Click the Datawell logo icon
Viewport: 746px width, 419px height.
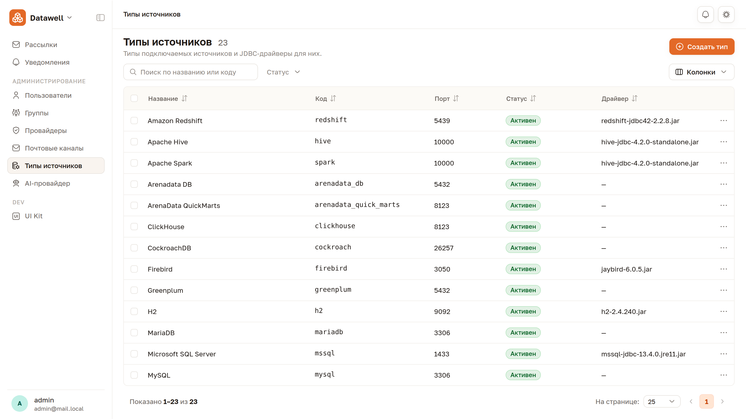click(x=17, y=18)
